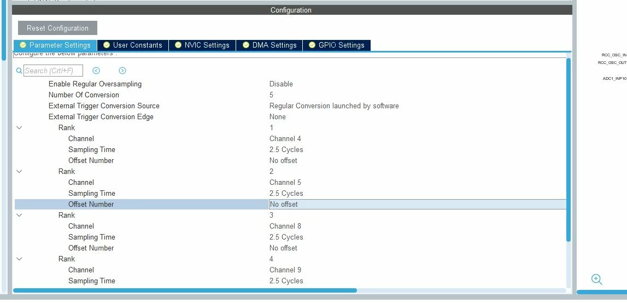Click the GPIO Settings green check icon
627x303 pixels.
312,45
